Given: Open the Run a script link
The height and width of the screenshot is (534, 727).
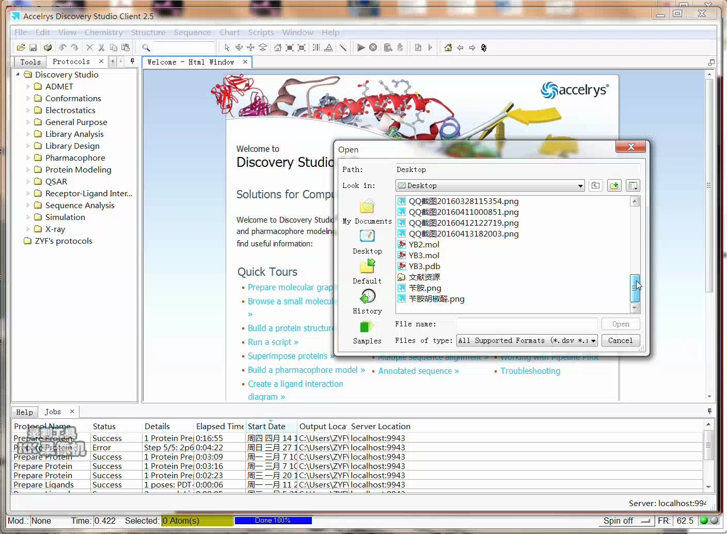Looking at the screenshot, I should 273,342.
